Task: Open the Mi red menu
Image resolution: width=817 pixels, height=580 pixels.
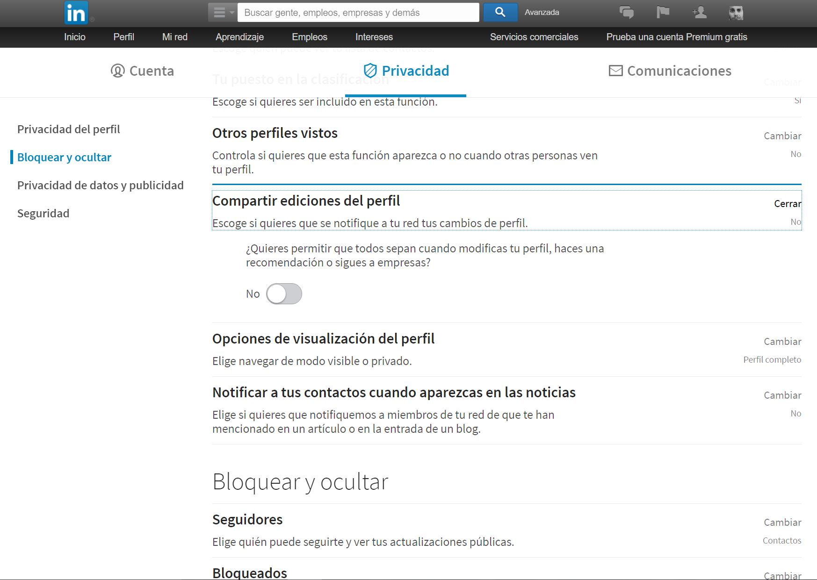Action: point(174,37)
